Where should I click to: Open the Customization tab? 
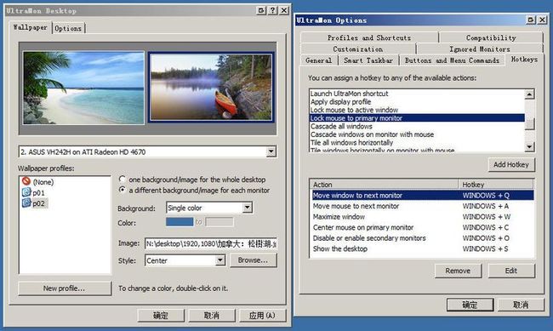[x=358, y=49]
